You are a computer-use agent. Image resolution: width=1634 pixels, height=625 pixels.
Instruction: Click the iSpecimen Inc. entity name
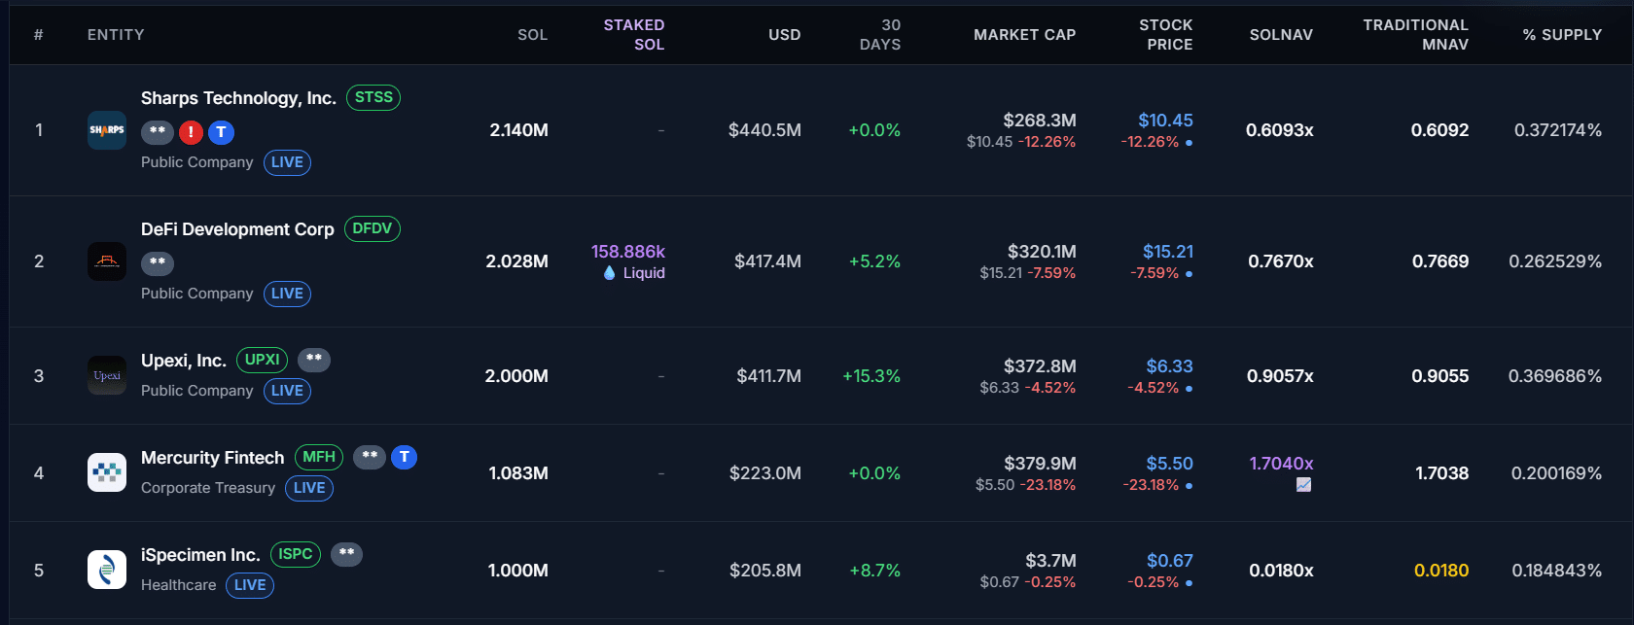(200, 555)
